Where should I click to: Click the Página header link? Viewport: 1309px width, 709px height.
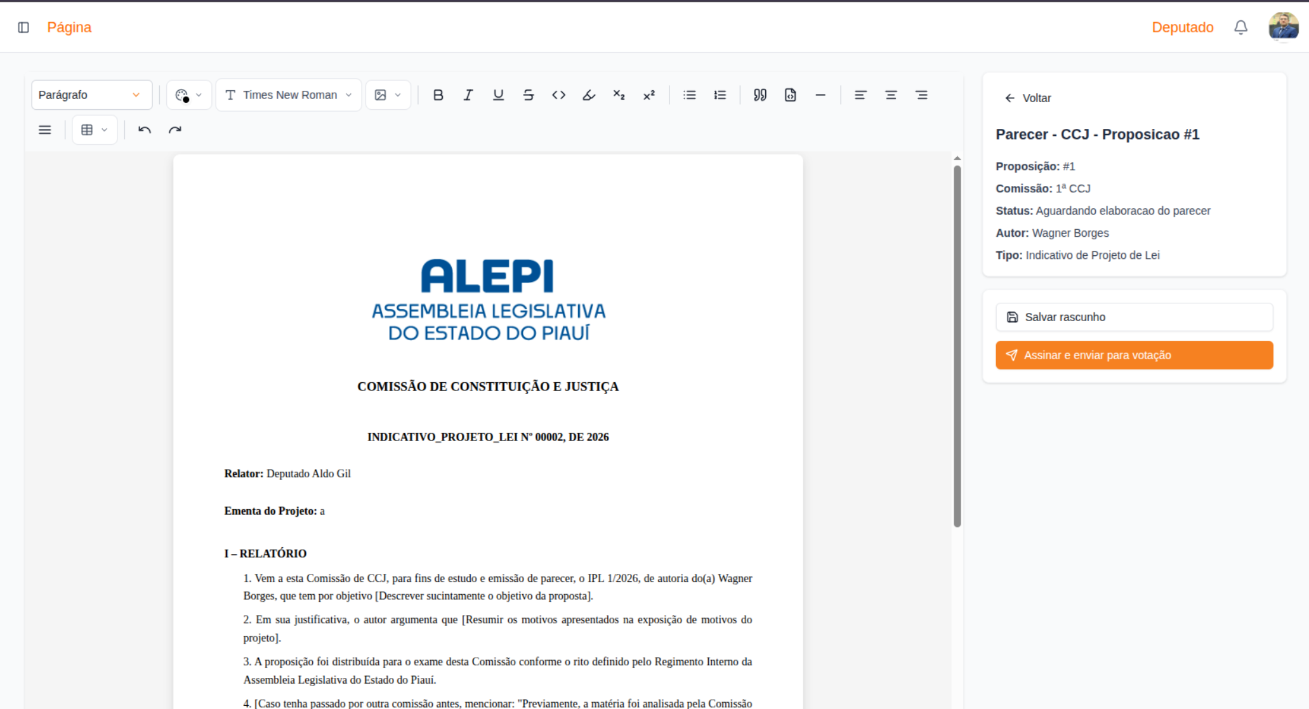pos(69,27)
